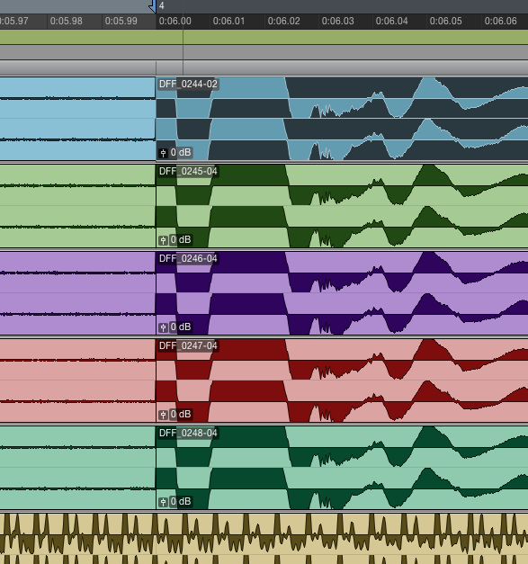Viewport: 528px width, 564px height.
Task: Select the DFF_0248-04 clip name label
Action: (x=188, y=433)
